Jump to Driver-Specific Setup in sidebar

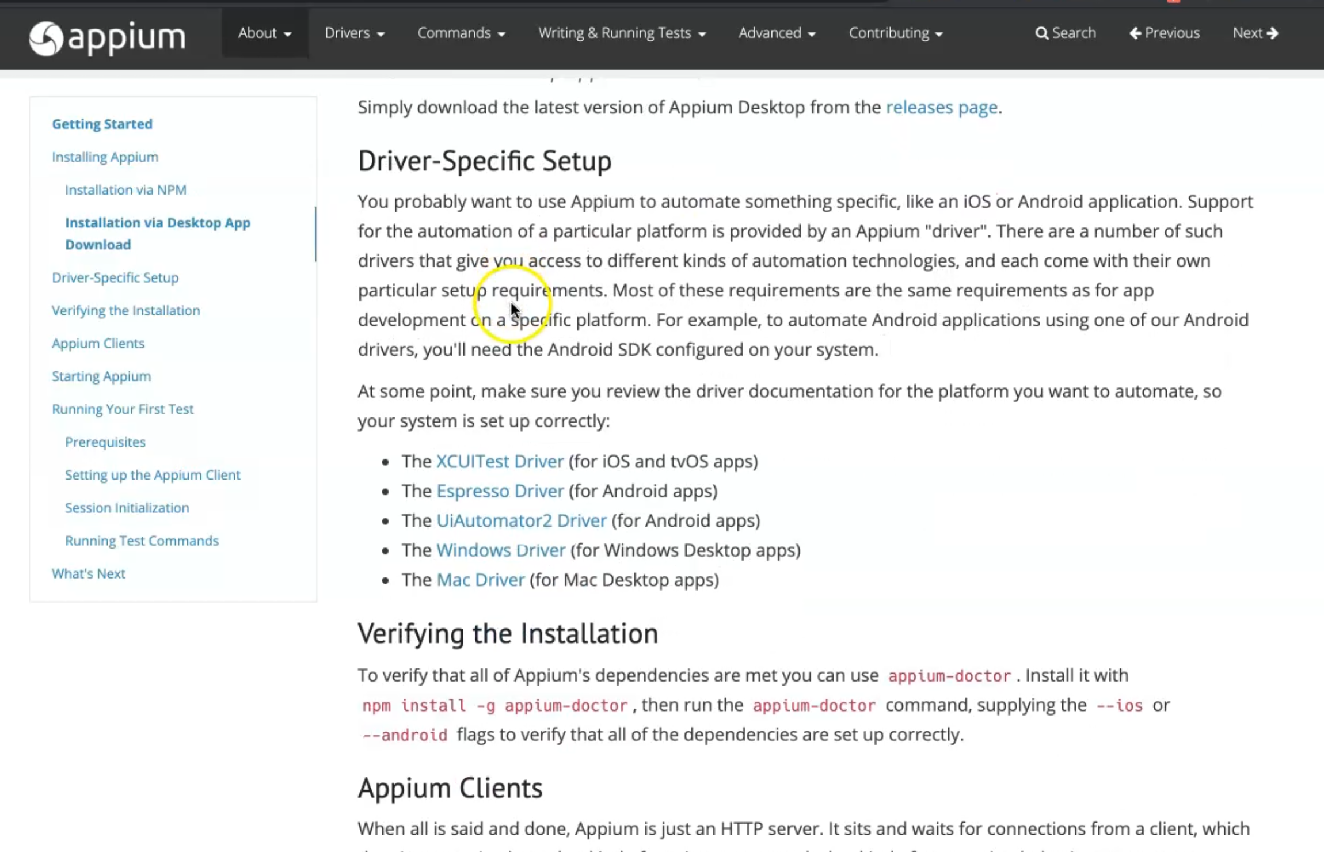115,277
